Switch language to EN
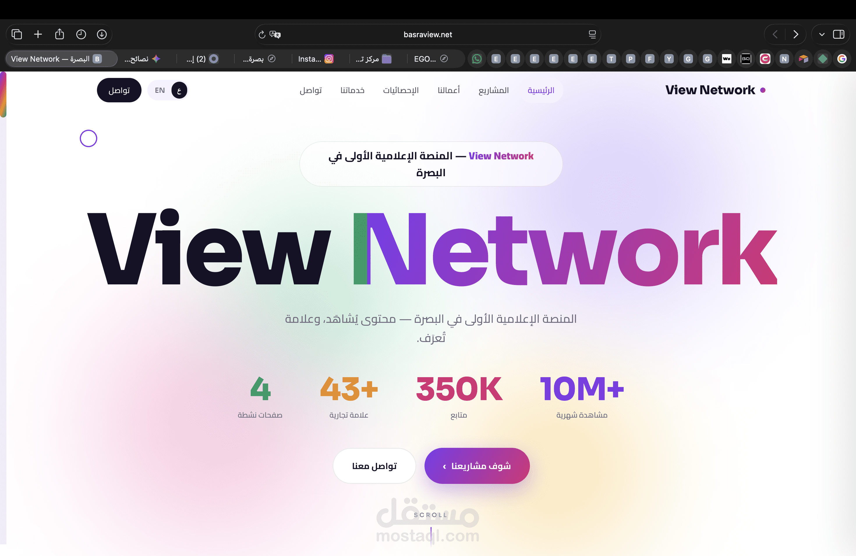Screen dimensions: 856x556 pyautogui.click(x=160, y=90)
